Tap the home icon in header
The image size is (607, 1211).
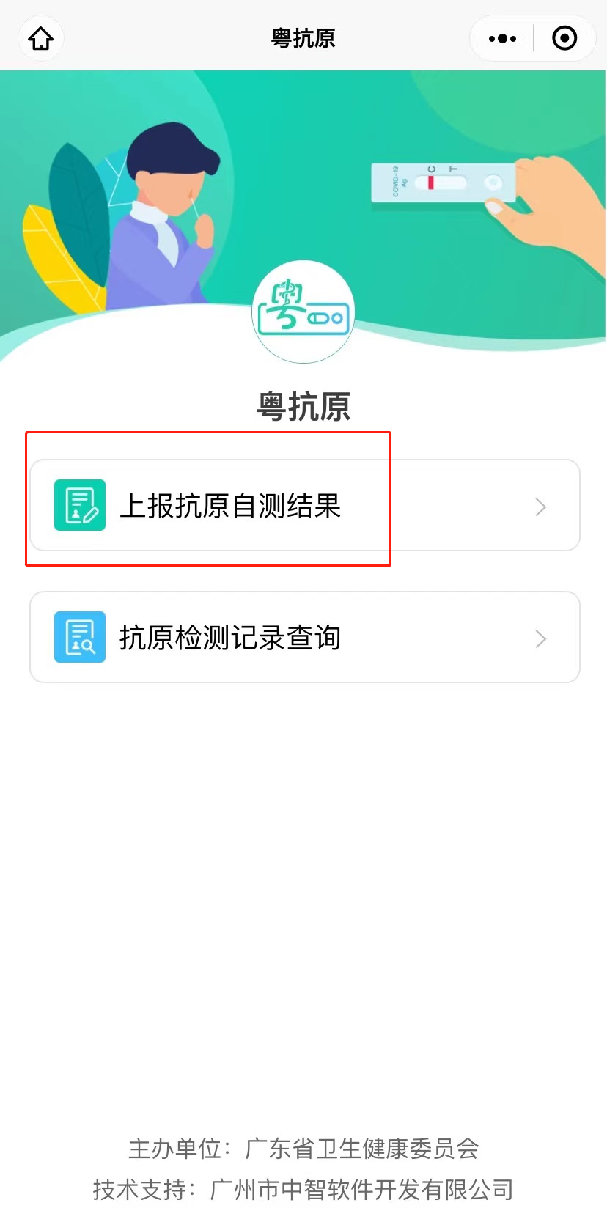[x=41, y=38]
